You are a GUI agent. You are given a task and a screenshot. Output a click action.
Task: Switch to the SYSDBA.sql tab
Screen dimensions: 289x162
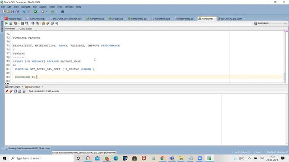[116, 19]
